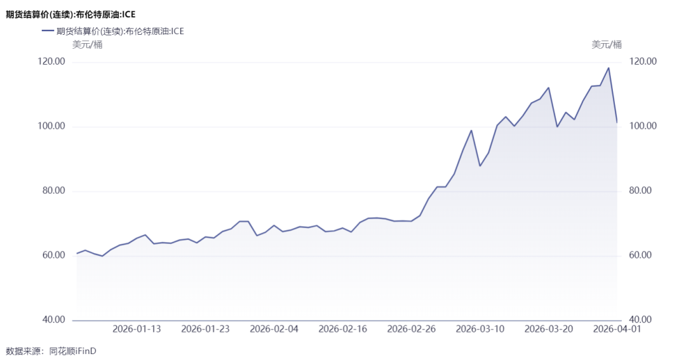This screenshot has width=686, height=356.
Task: Select the right axis unit label 美元/桶
Action: (607, 44)
